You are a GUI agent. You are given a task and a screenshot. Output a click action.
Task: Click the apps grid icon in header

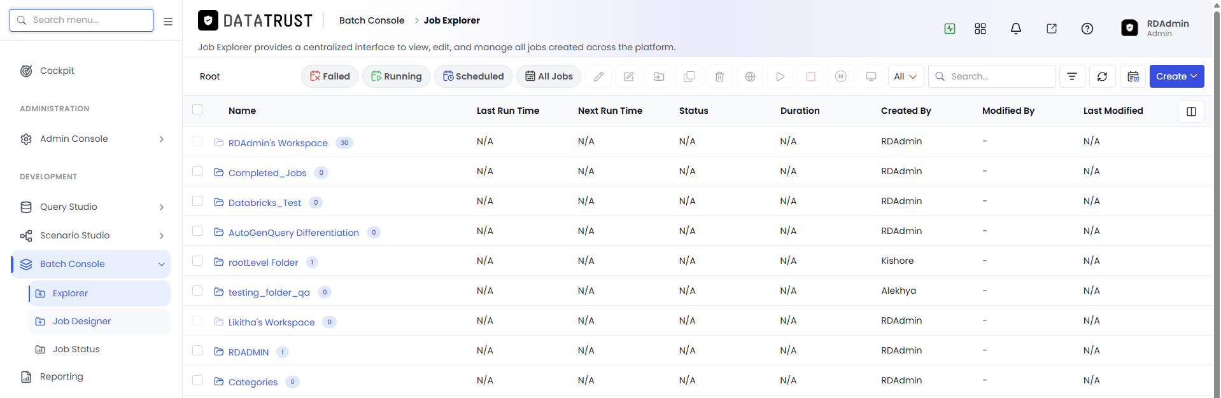click(x=980, y=29)
